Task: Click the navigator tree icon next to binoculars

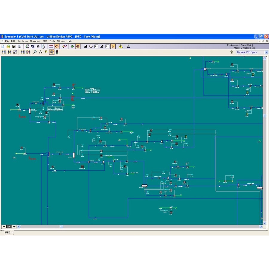Action: pos(43,46)
